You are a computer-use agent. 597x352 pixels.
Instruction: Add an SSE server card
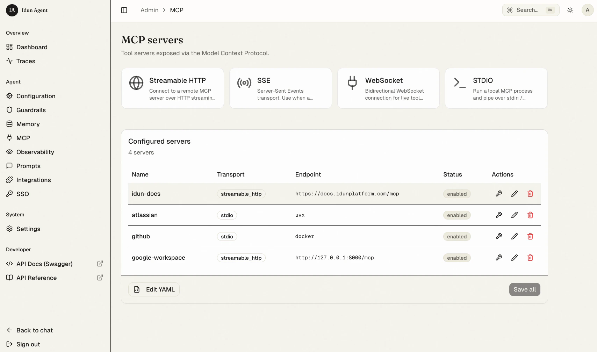pos(281,88)
